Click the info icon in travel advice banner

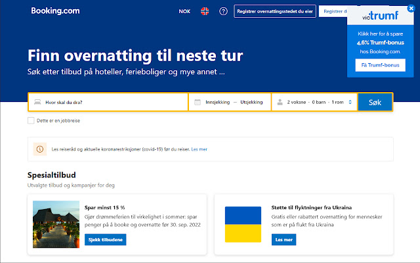click(x=39, y=149)
